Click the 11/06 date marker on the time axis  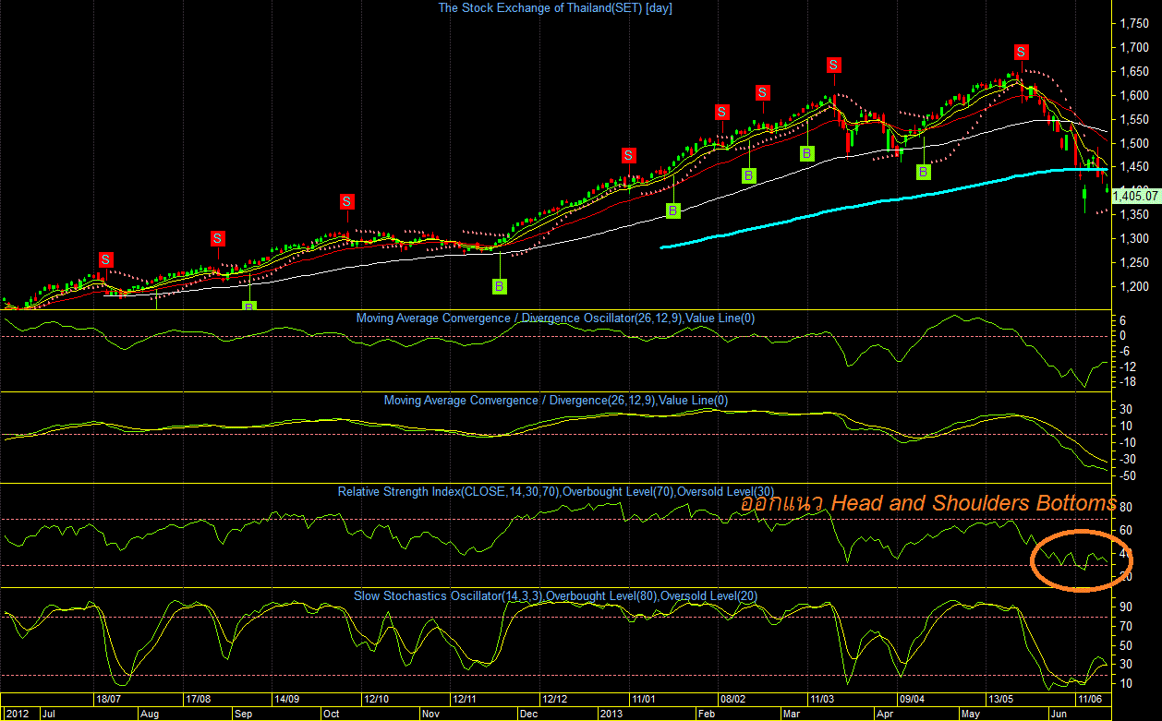(1091, 699)
